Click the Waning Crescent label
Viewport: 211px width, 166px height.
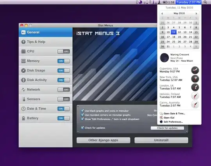coord(180,54)
